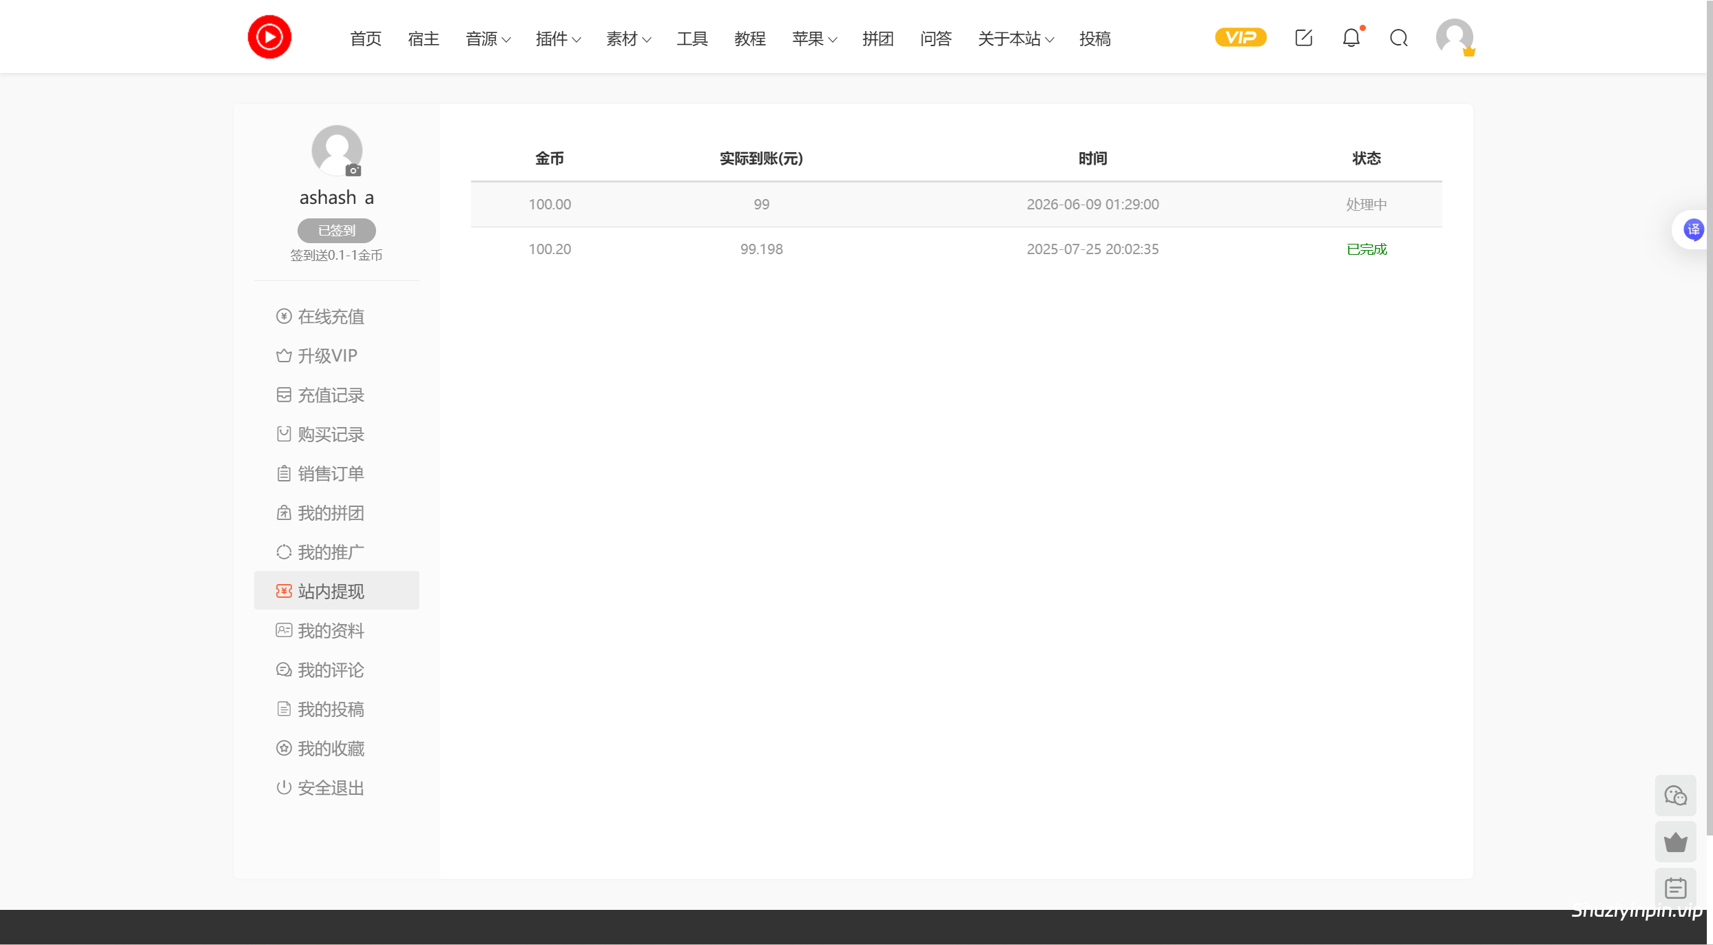Click the floating calendar check-in button
1713x945 pixels.
pyautogui.click(x=1675, y=888)
